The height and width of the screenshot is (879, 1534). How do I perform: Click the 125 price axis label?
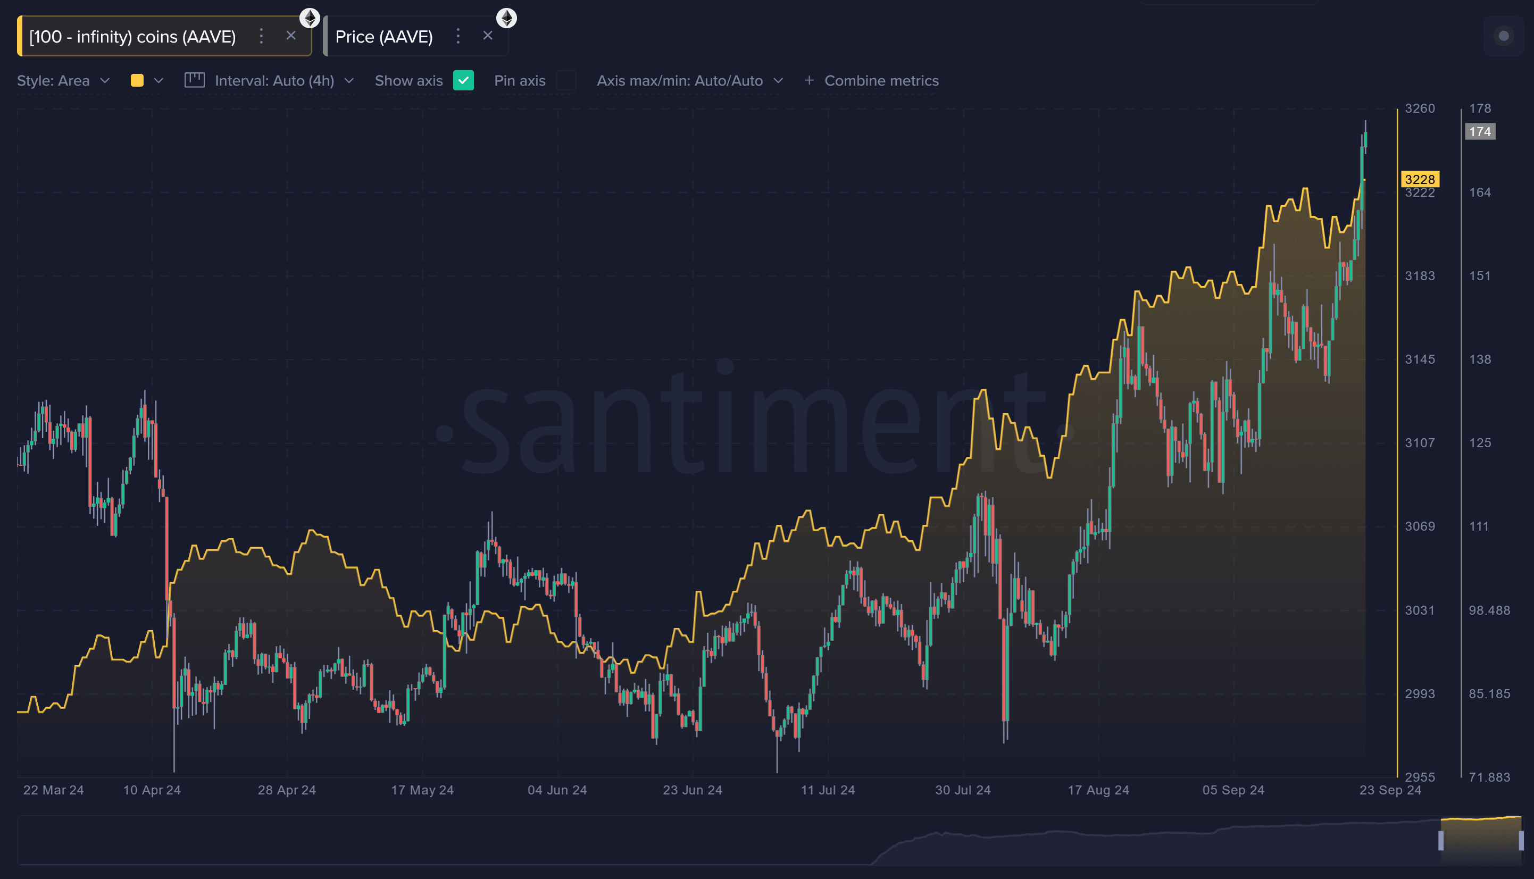(1480, 442)
